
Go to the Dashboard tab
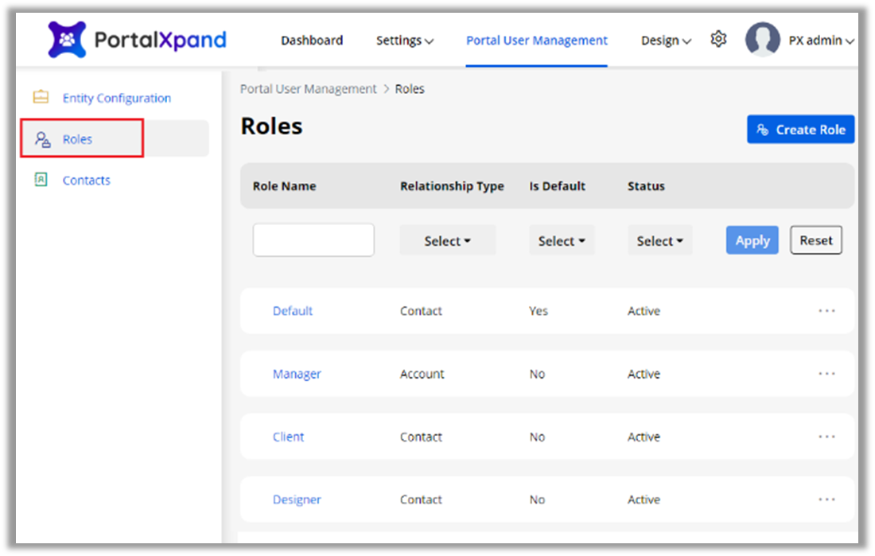click(x=312, y=41)
